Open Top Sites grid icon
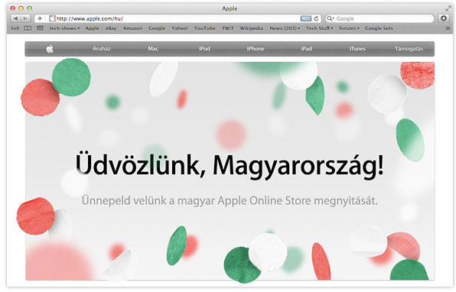 [x=40, y=28]
